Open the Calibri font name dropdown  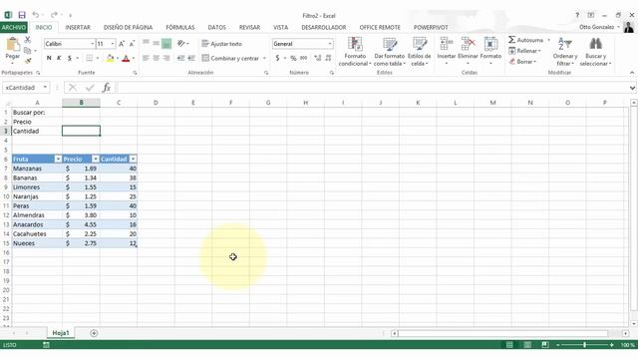[92, 44]
